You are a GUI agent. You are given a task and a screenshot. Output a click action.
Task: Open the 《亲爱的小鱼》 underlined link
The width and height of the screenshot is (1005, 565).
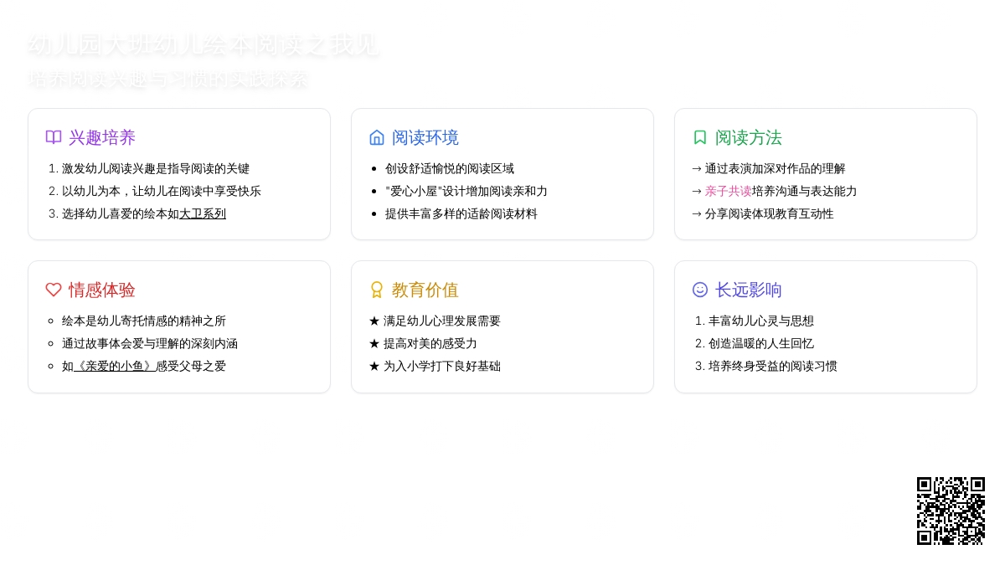coord(115,366)
